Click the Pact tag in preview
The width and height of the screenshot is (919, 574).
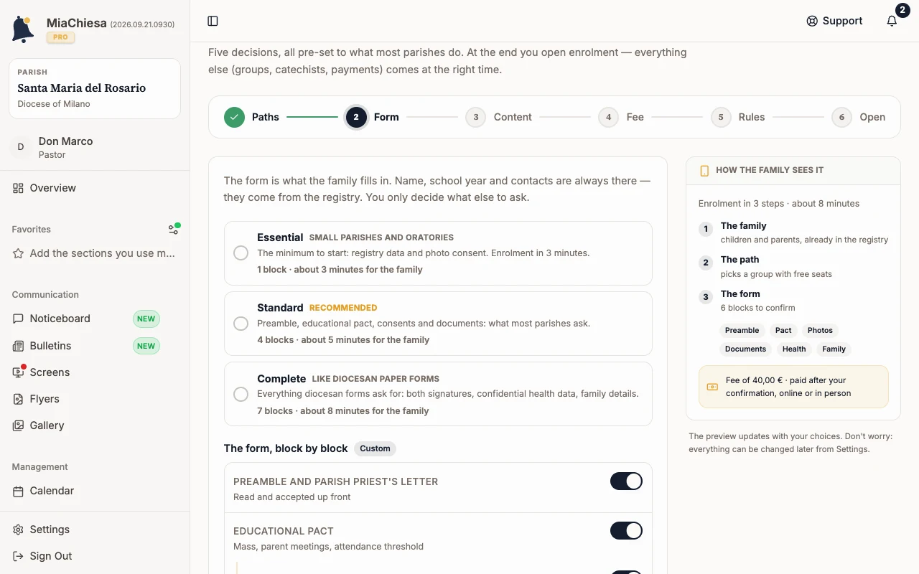click(x=783, y=330)
